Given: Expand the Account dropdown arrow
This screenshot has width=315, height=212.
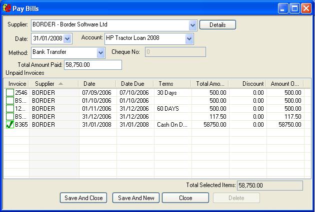Looking at the screenshot, I should click(x=189, y=39).
